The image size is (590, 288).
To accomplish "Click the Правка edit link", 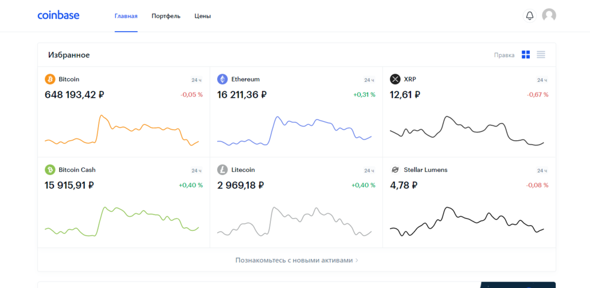I will [504, 55].
